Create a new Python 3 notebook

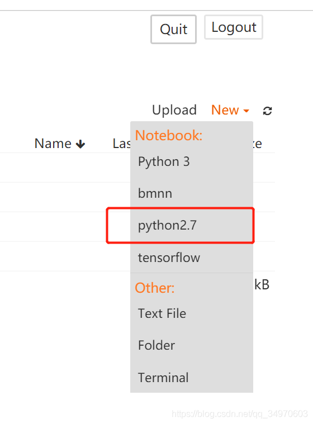click(x=192, y=161)
